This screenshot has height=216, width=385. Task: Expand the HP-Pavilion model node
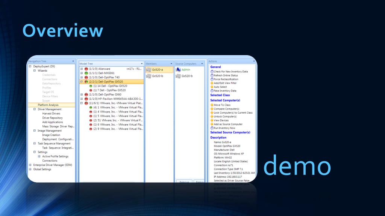point(82,99)
